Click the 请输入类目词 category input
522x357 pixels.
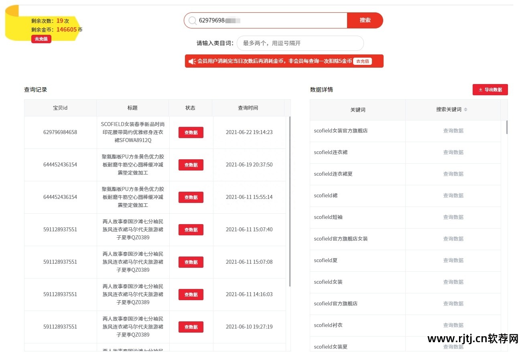[300, 43]
